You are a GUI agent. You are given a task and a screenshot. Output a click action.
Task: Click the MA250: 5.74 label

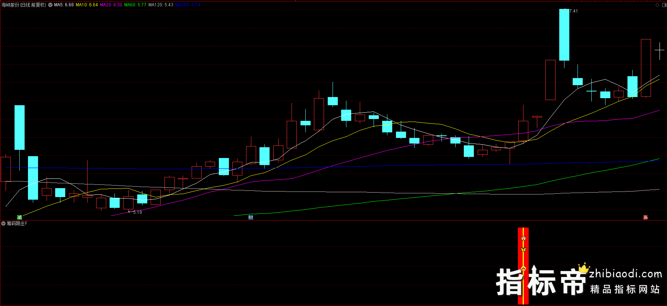(x=188, y=5)
